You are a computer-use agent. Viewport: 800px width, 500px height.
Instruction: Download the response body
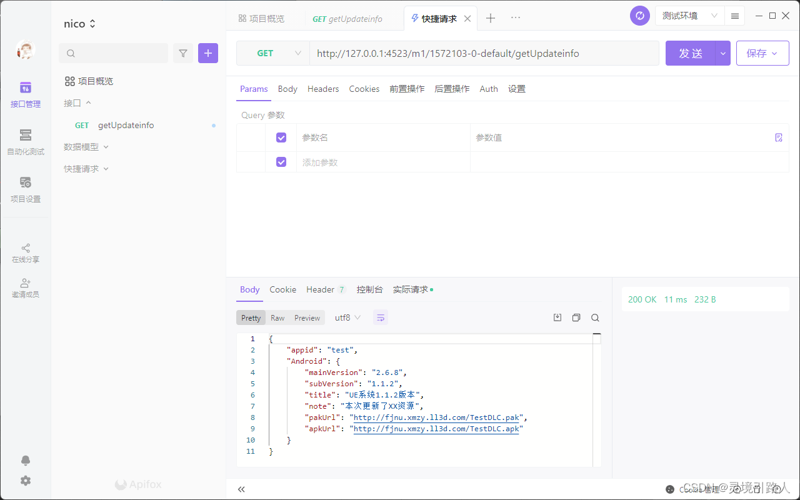point(557,317)
